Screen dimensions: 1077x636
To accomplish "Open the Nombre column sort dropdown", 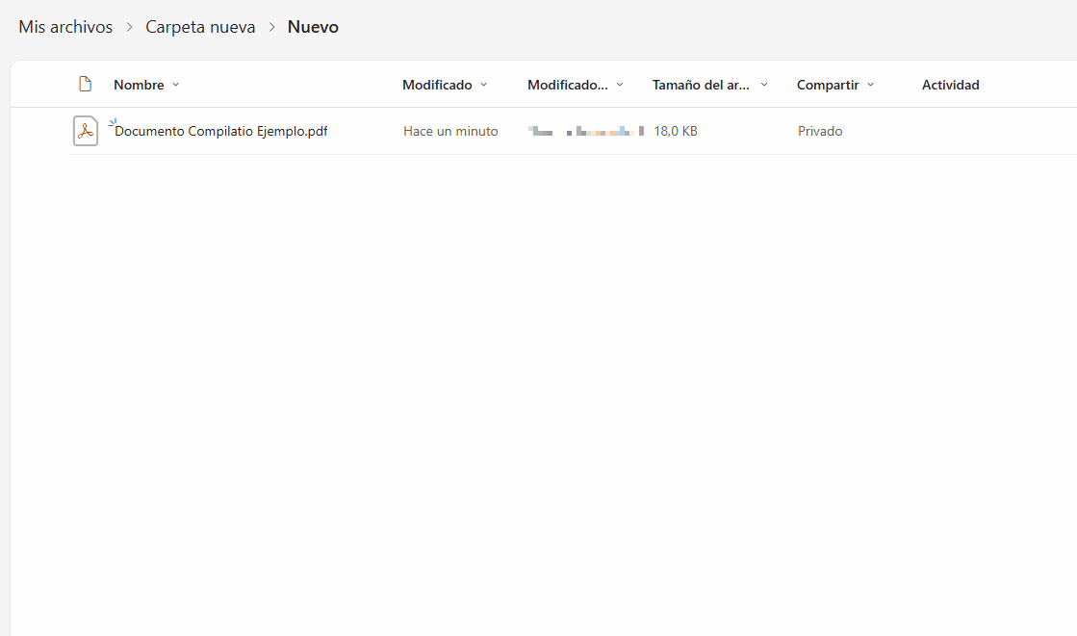I will [x=175, y=85].
